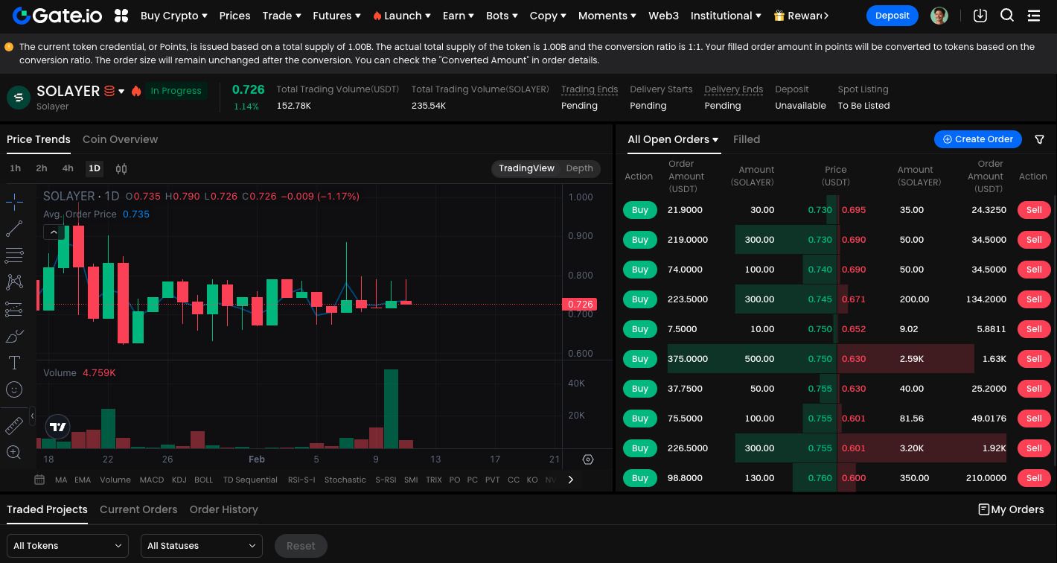Select the 1h chart interval
Viewport: 1057px width, 563px height.
tap(15, 168)
